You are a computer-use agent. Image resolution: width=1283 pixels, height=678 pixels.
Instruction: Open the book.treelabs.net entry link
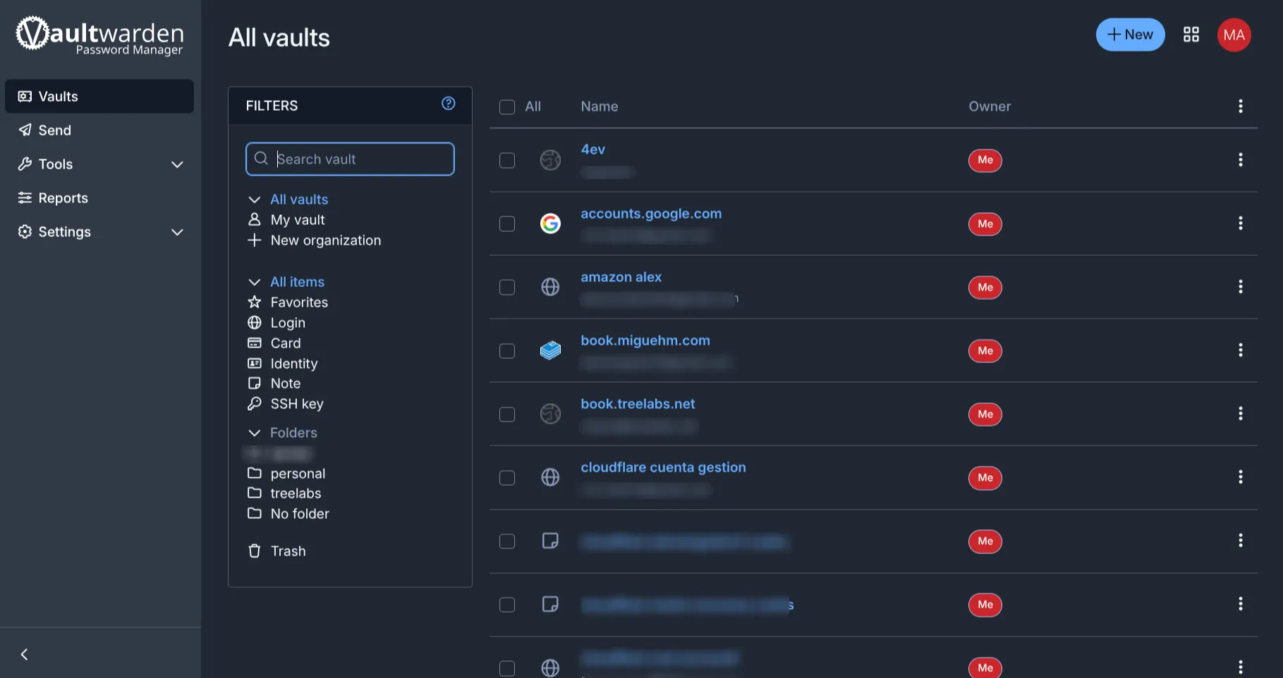pyautogui.click(x=638, y=404)
